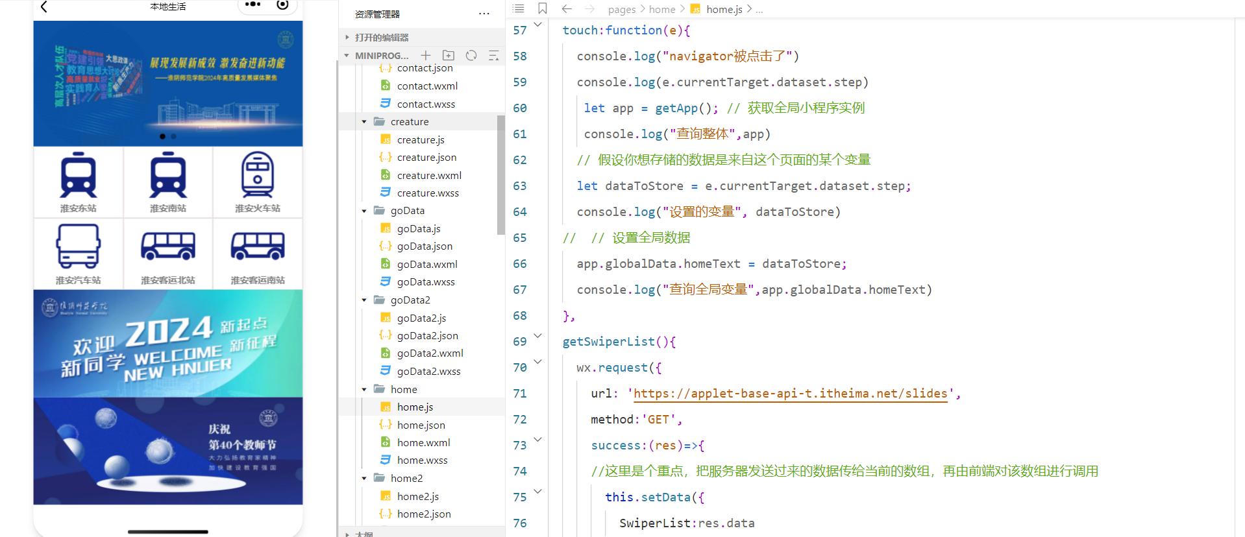The height and width of the screenshot is (537, 1245).
Task: Tap the 淮安汽车站 bus icon
Action: tap(79, 246)
